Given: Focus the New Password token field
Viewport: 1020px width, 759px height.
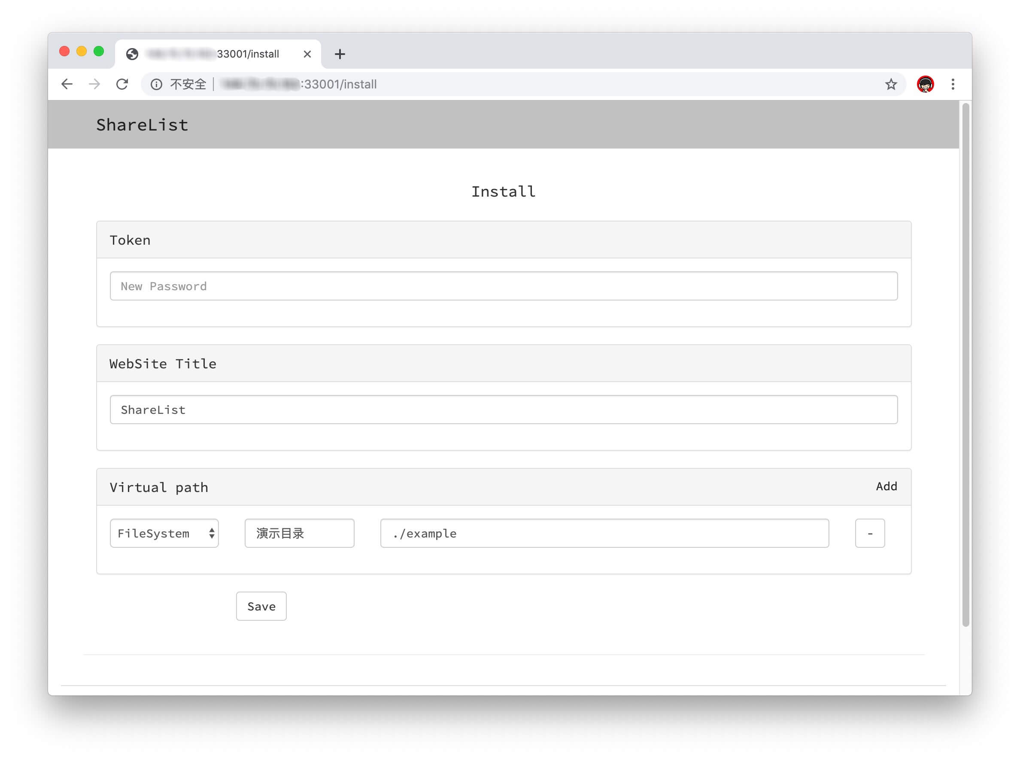Looking at the screenshot, I should (x=503, y=286).
